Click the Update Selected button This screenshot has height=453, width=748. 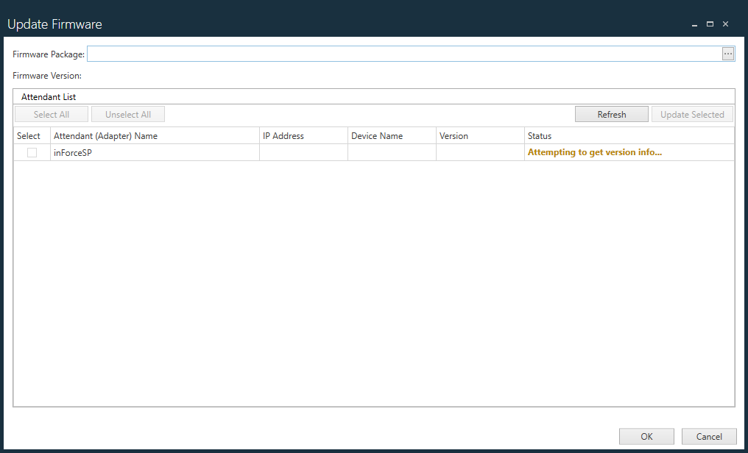click(692, 115)
